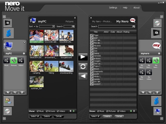
Task: Click the transfer right arrow button
Action: (x=83, y=57)
